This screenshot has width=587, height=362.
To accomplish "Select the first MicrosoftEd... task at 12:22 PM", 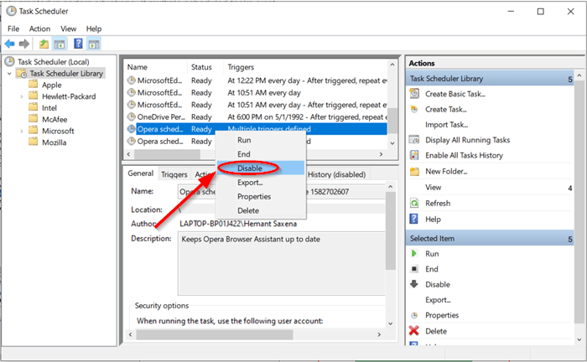I will (x=257, y=80).
